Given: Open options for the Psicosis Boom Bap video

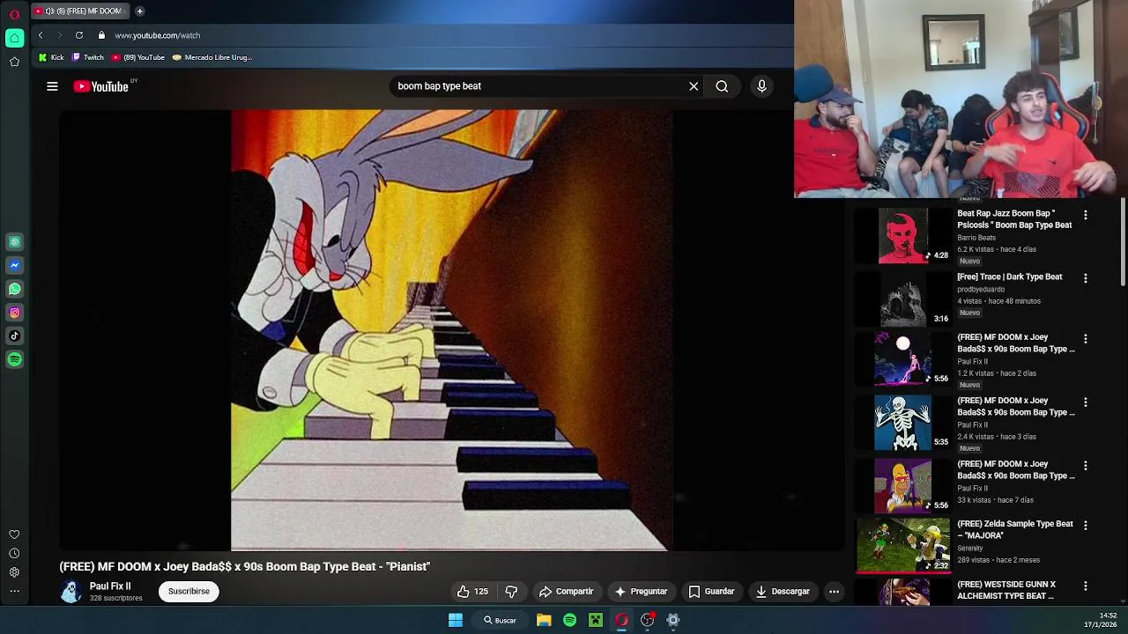Looking at the screenshot, I should [1086, 215].
